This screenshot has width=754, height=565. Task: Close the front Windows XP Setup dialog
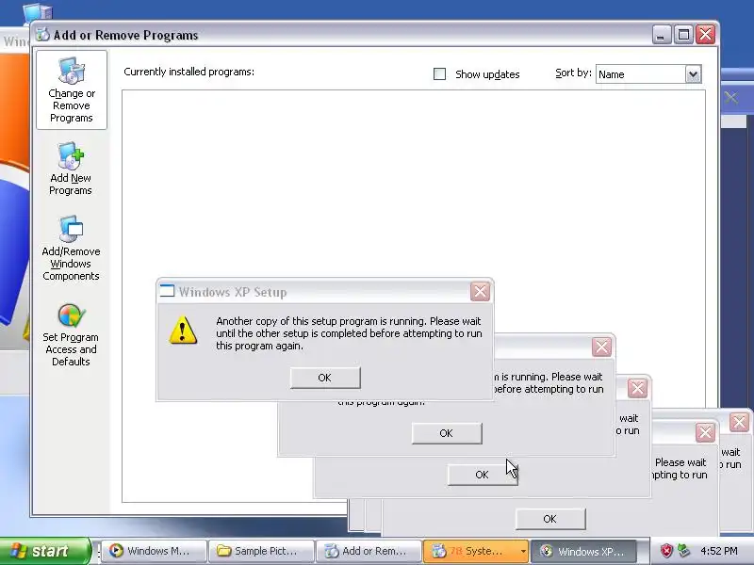[480, 292]
